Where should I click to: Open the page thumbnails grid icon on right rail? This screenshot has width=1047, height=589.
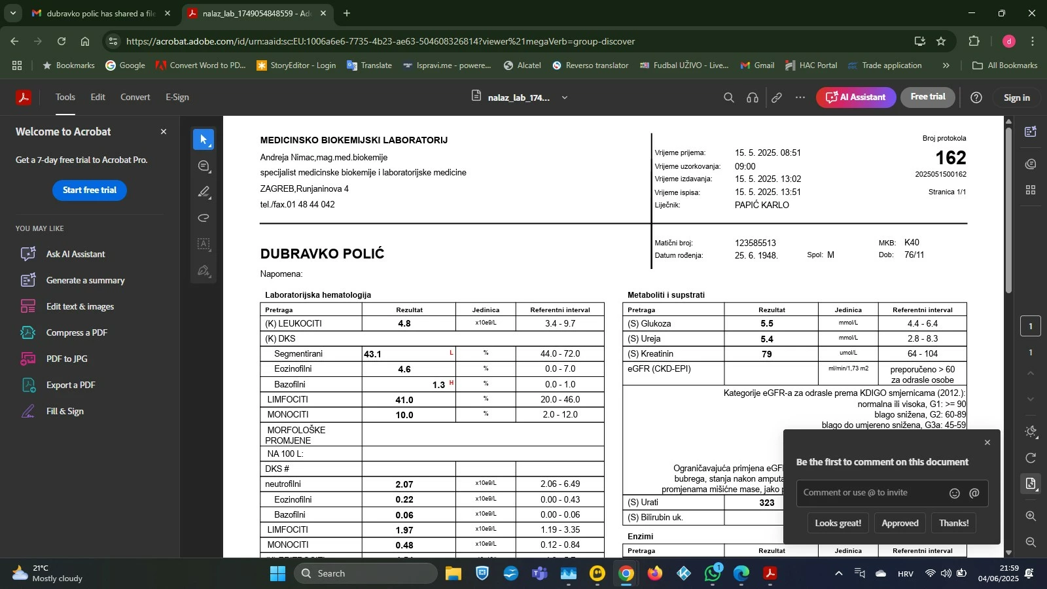[x=1031, y=190]
